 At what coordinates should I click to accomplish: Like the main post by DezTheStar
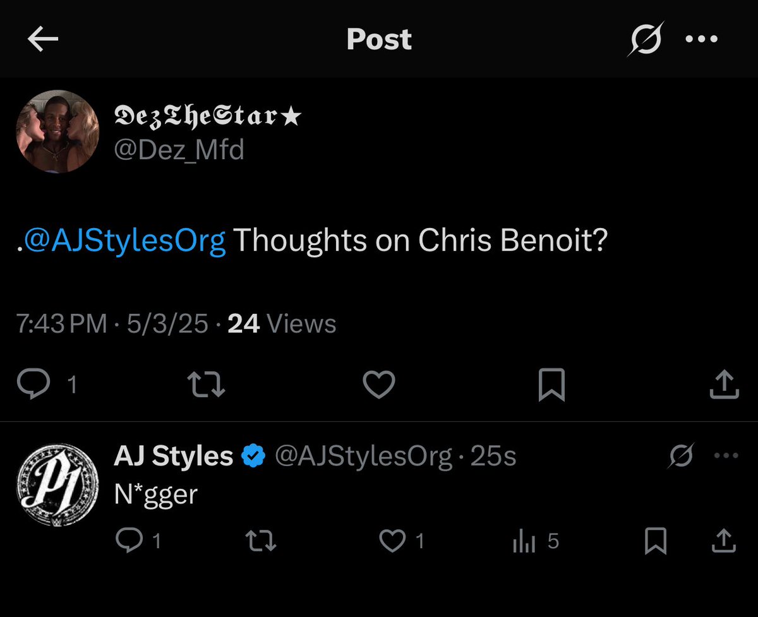coord(378,384)
